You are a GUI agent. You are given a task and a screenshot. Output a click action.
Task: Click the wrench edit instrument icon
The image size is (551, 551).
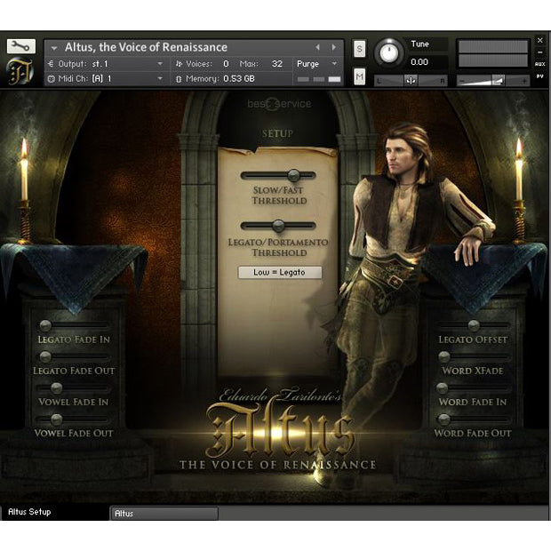[x=20, y=45]
